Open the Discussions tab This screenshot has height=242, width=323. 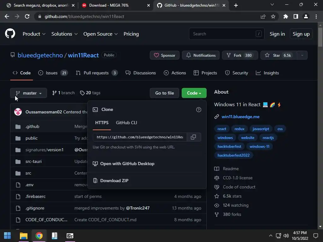(x=141, y=73)
